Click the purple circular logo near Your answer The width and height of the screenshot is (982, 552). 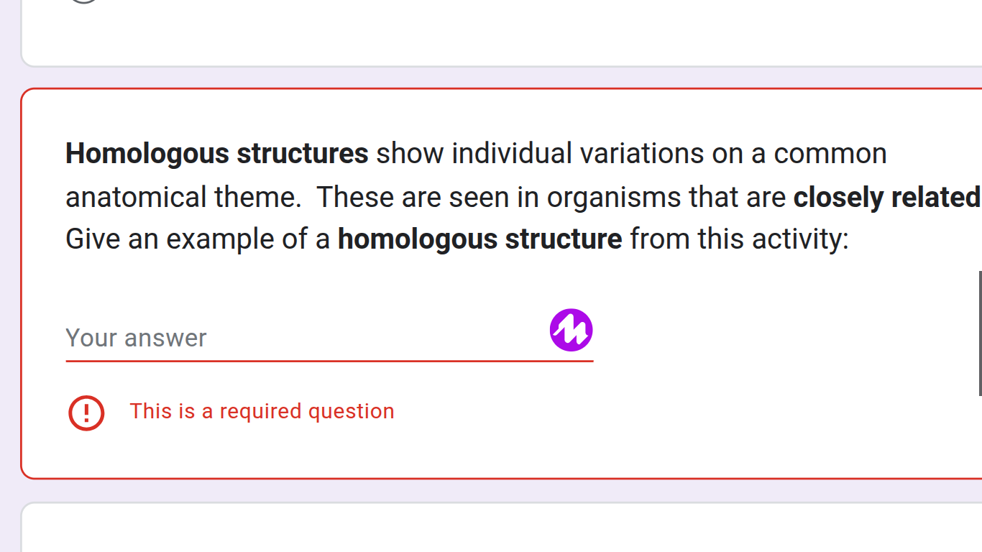tap(571, 330)
